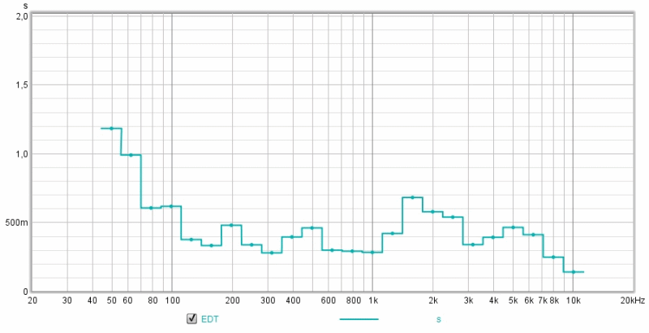Screen dimensions: 649x333
Task: Click the '40' frequency axis label
Action: [92, 301]
